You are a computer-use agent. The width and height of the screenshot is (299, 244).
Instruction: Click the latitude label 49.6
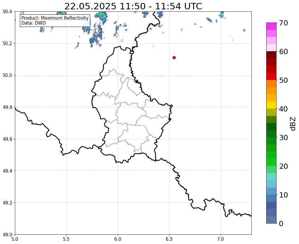pyautogui.click(x=7, y=139)
